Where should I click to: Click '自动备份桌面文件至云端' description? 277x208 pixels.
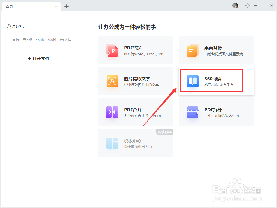point(224,54)
